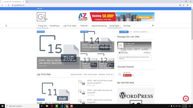Viewport: 193px width, 108px height.
Task: Open File Explorer from the taskbar
Action: click(47, 106)
